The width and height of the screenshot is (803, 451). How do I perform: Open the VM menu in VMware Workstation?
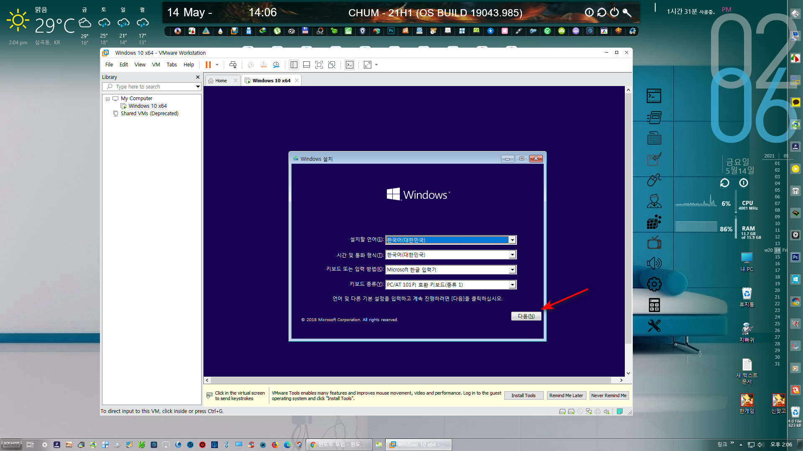[155, 65]
